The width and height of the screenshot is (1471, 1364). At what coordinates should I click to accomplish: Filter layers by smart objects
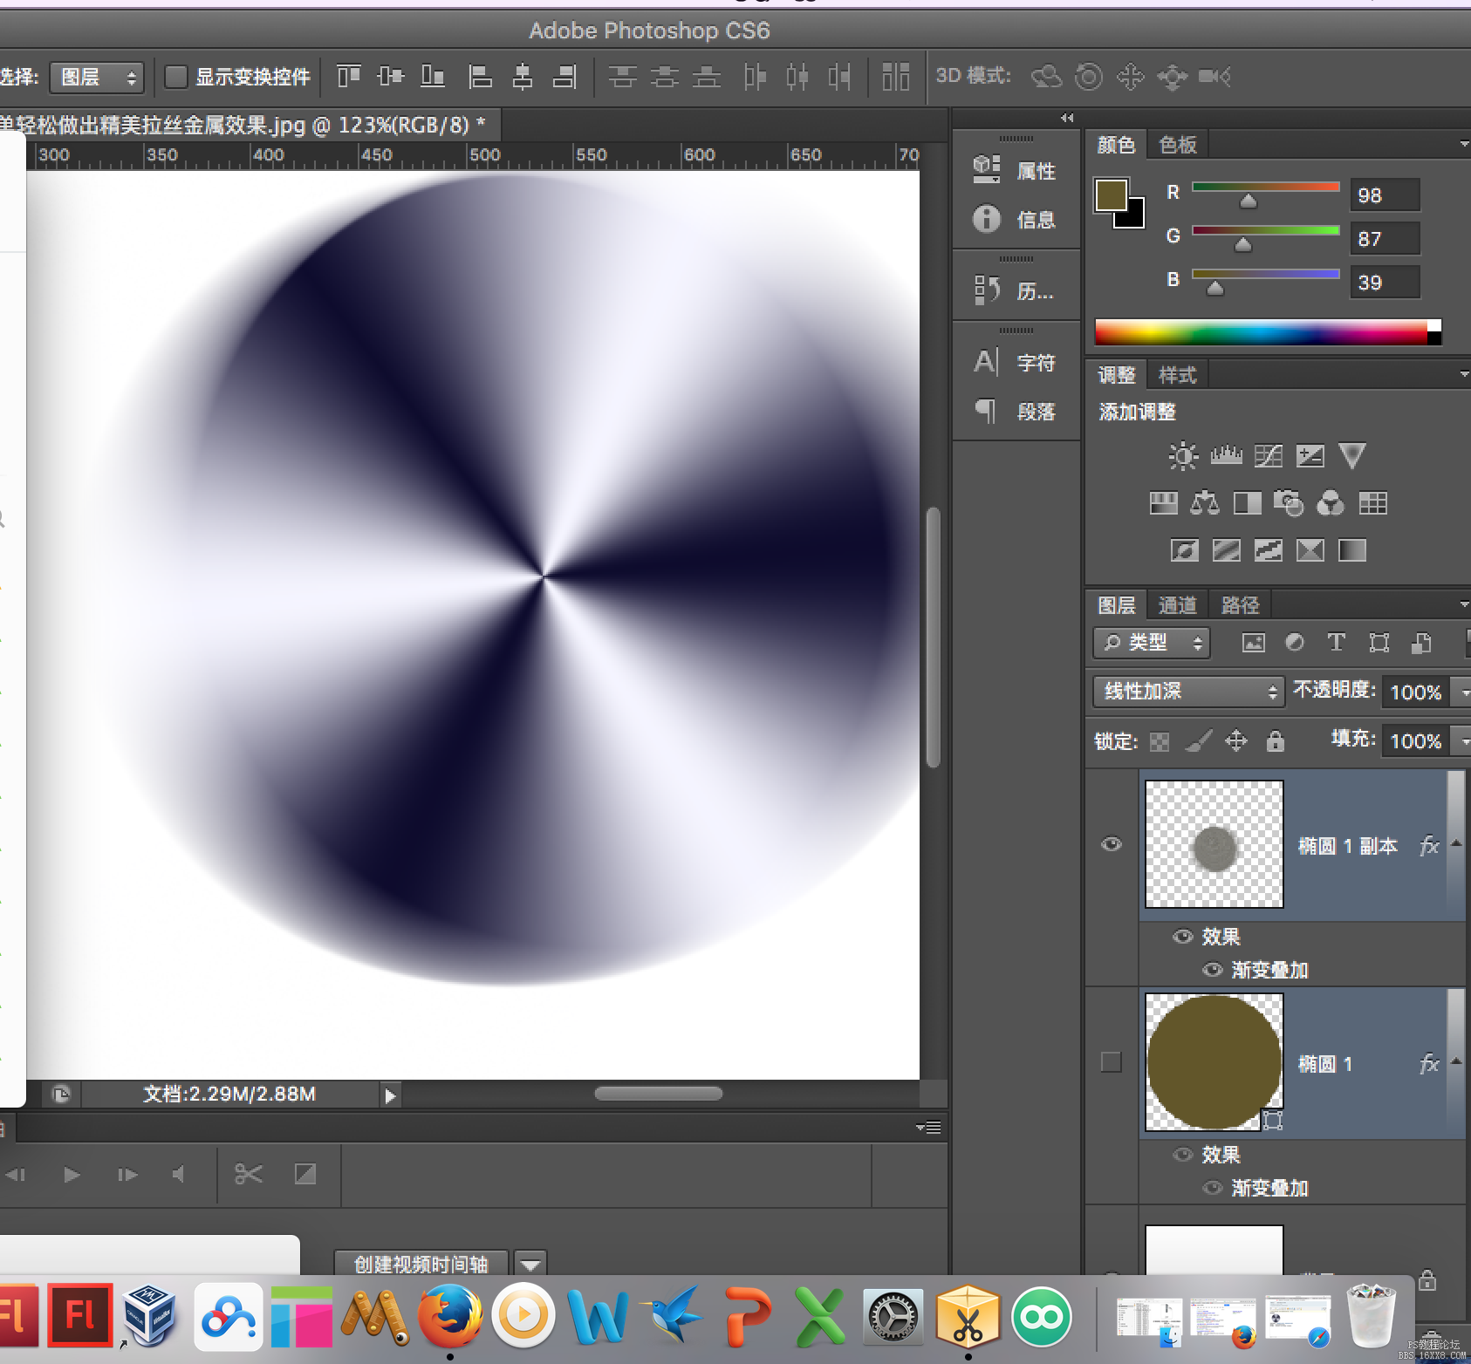pos(1421,643)
